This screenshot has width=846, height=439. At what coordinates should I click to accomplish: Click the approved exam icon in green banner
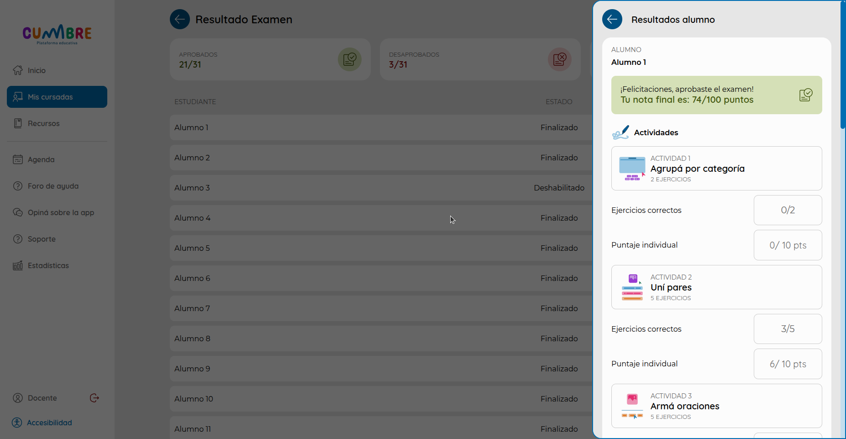point(806,95)
